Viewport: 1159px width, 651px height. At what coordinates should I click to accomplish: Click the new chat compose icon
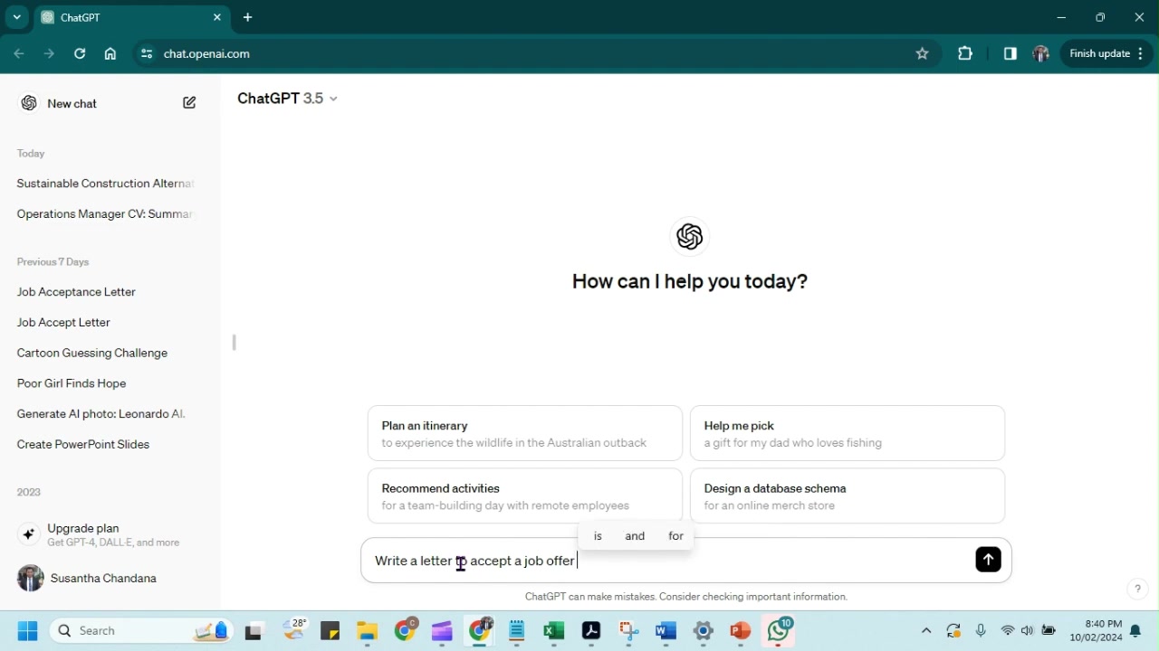(189, 103)
